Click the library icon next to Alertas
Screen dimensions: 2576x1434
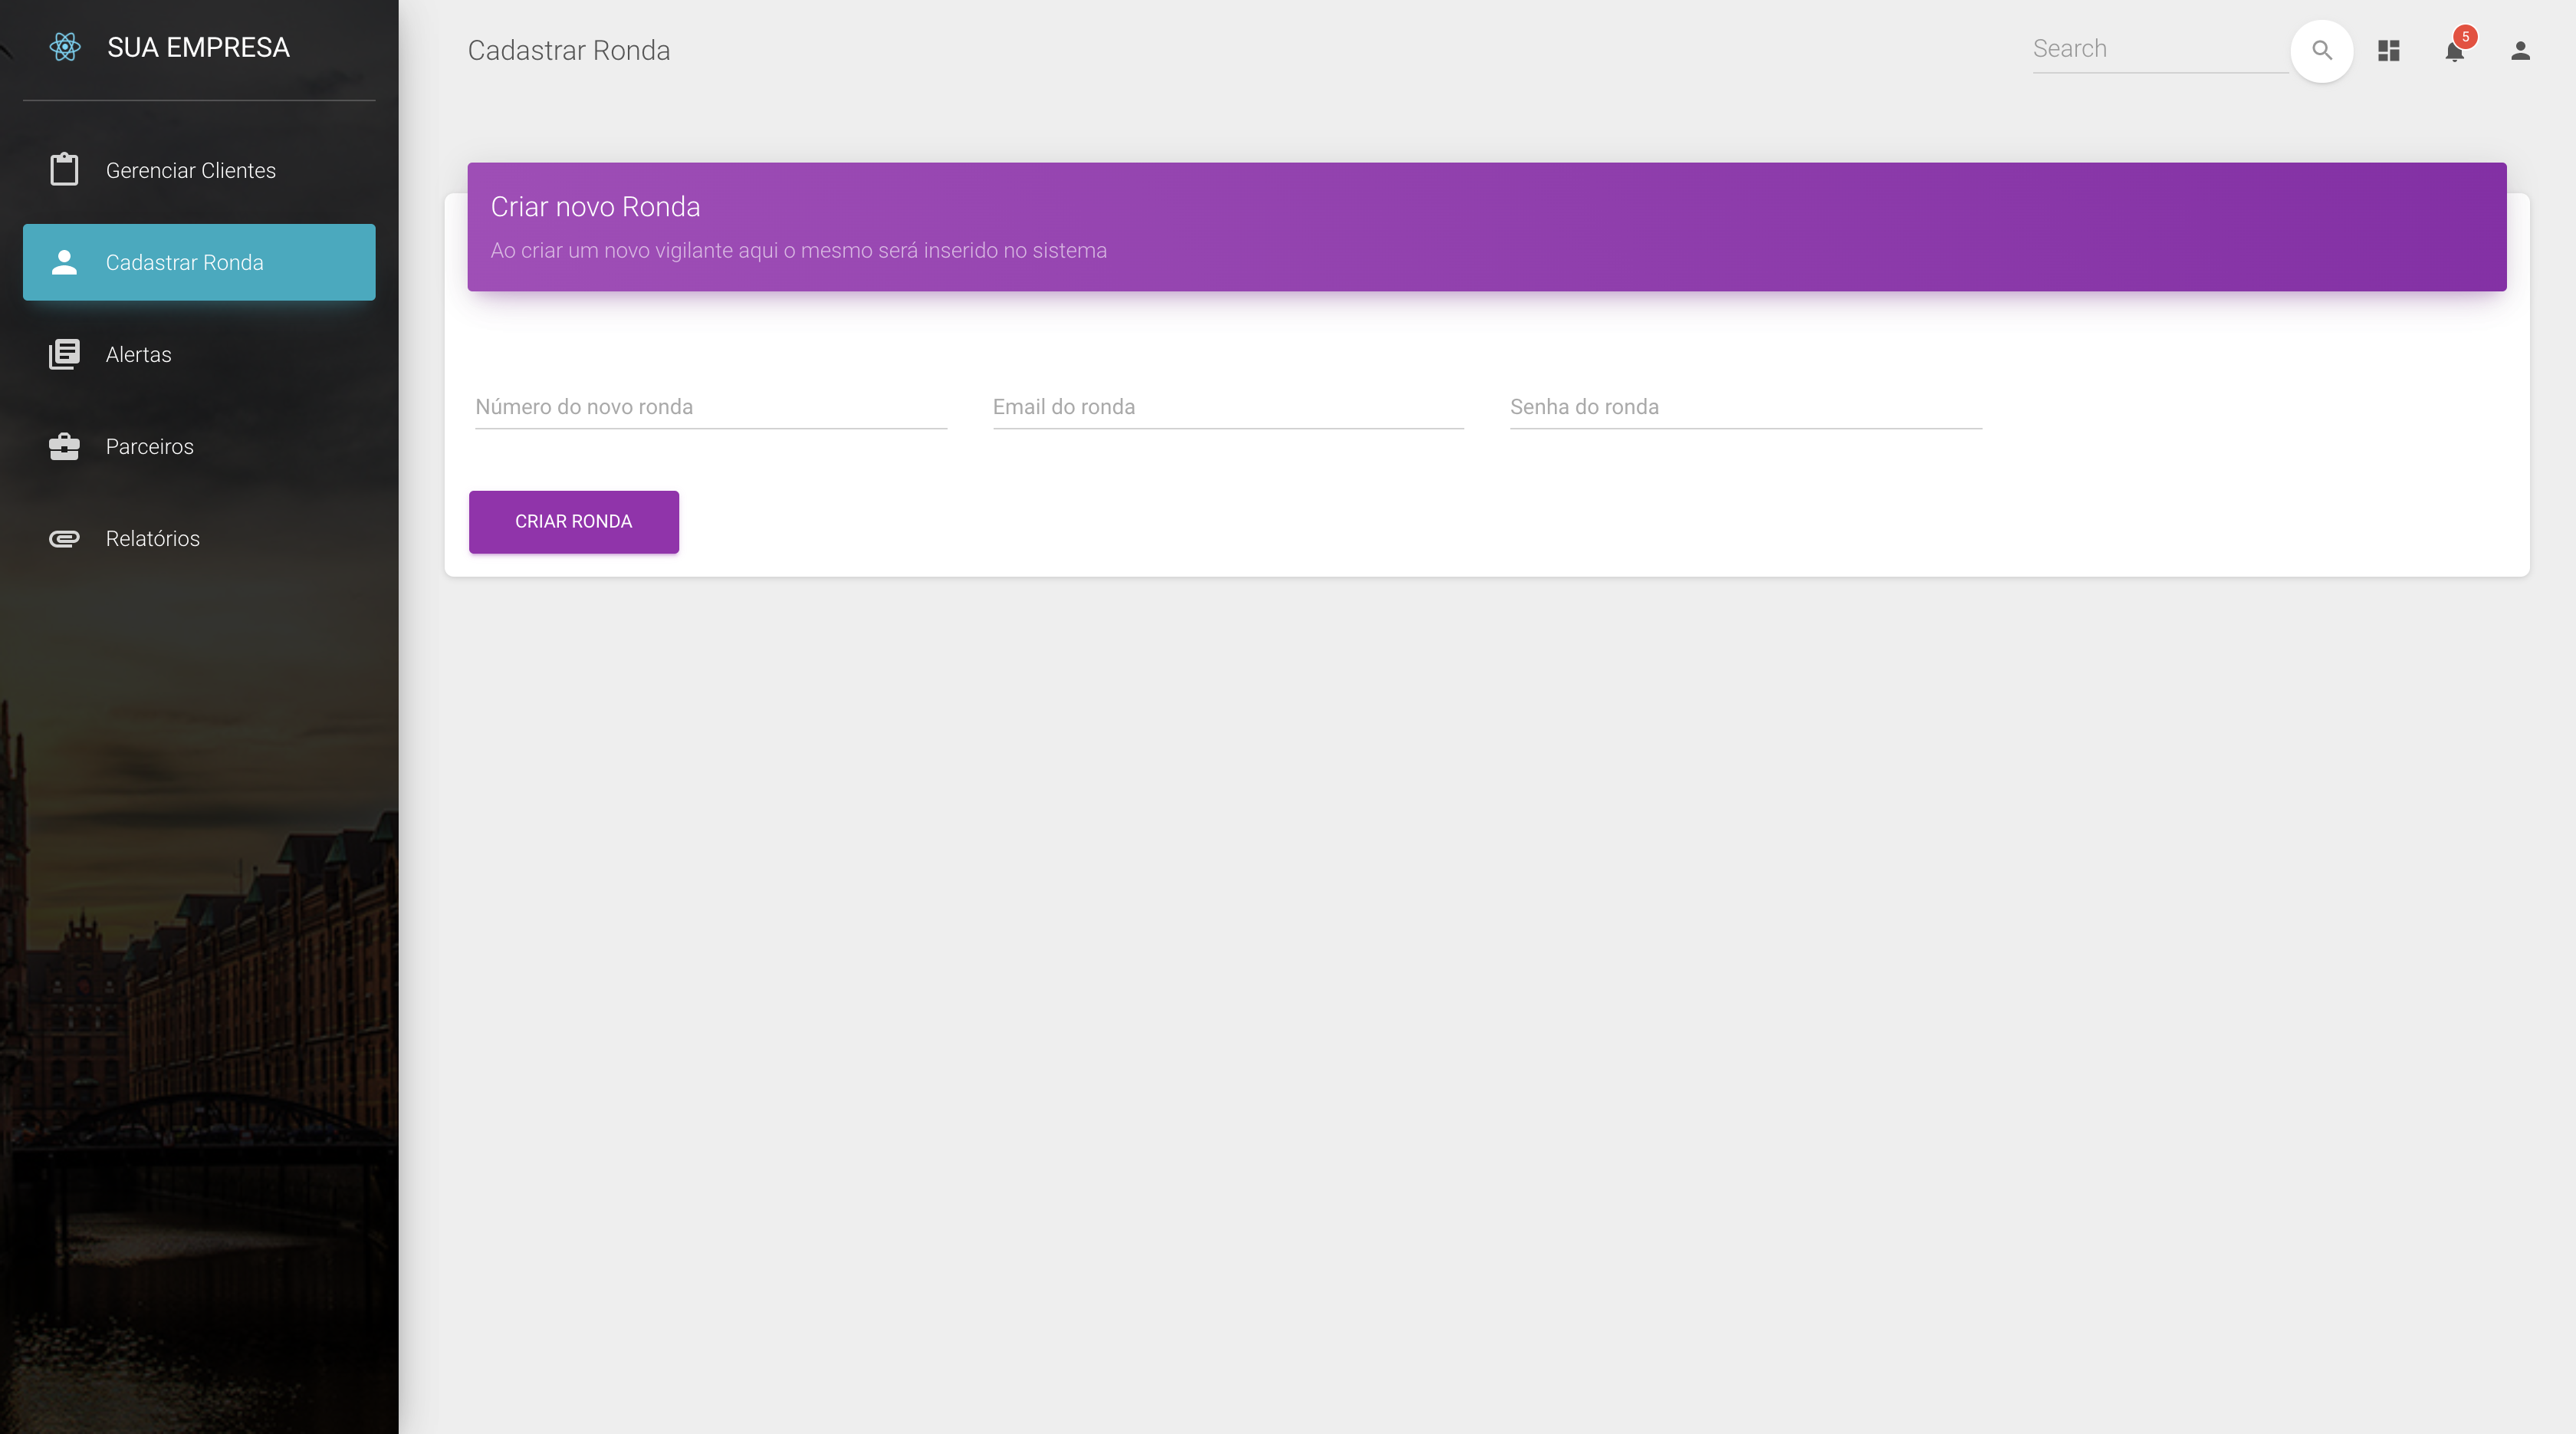(x=64, y=354)
